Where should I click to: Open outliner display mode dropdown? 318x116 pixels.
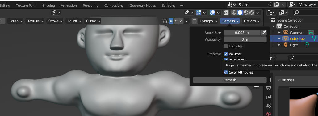tap(272, 13)
